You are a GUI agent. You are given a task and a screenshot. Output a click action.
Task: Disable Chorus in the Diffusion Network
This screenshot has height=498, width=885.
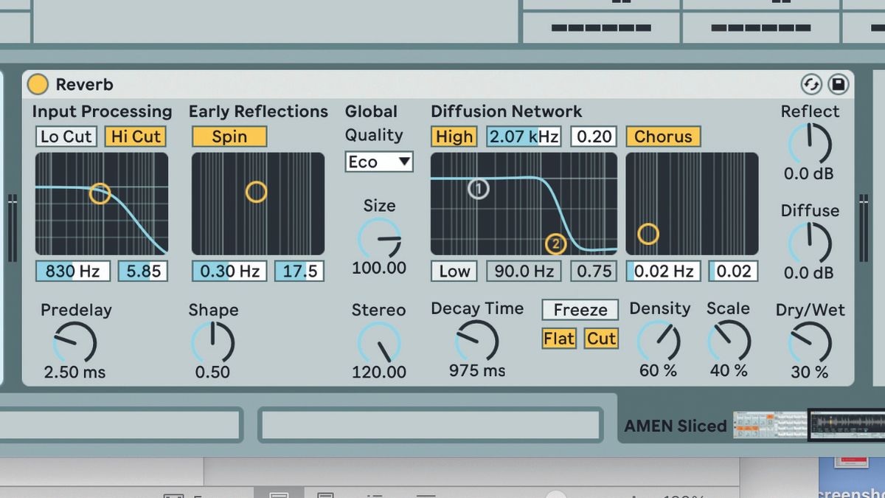[x=662, y=136]
